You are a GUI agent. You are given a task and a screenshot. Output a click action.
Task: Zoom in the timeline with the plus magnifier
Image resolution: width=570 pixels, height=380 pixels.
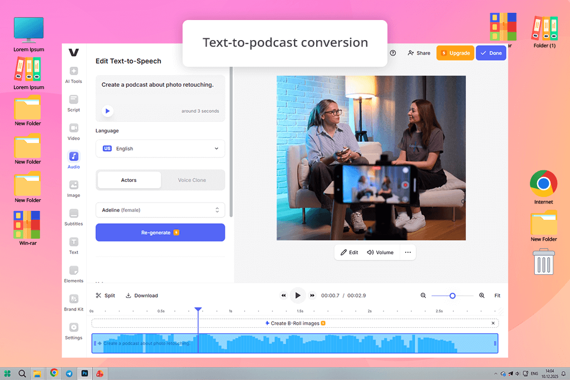481,295
